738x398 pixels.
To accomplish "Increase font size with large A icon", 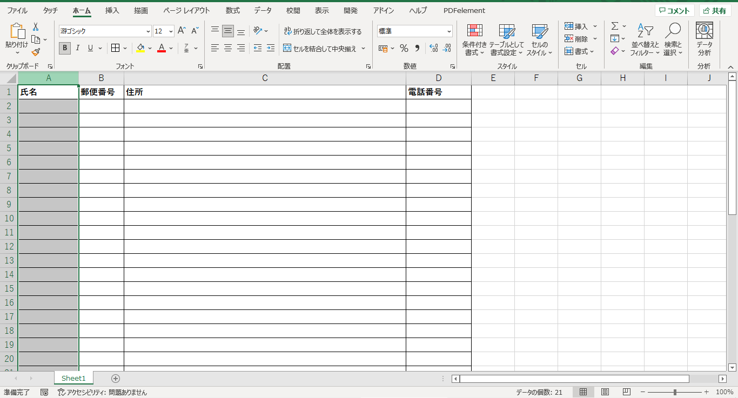I will (182, 31).
